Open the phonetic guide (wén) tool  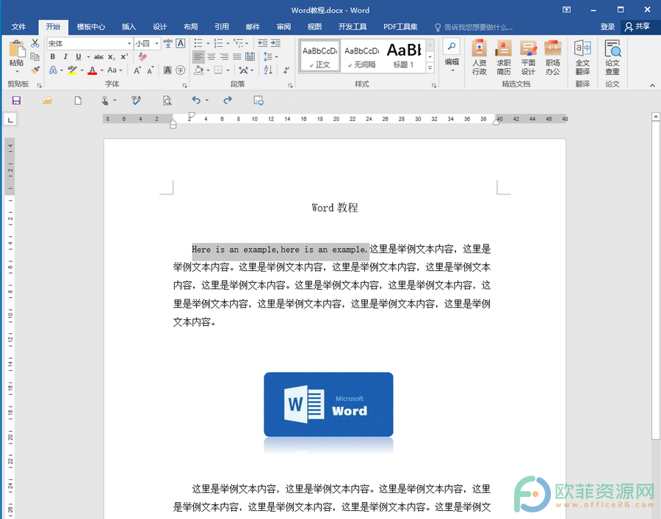click(x=167, y=43)
